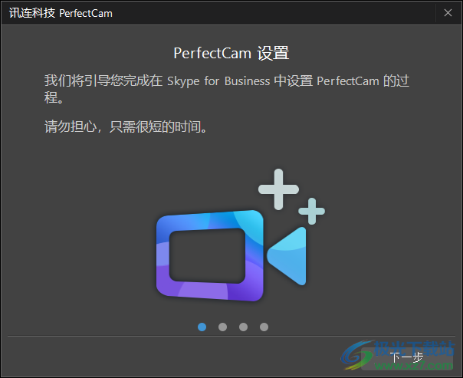The height and width of the screenshot is (378, 463).
Task: Click the '讯连科技 PerfectCam' window title
Action: coord(61,13)
